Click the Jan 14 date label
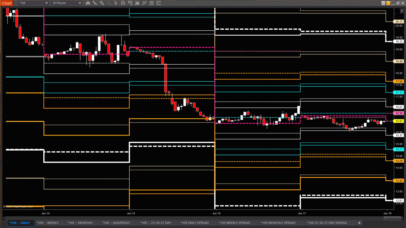 click(x=45, y=213)
